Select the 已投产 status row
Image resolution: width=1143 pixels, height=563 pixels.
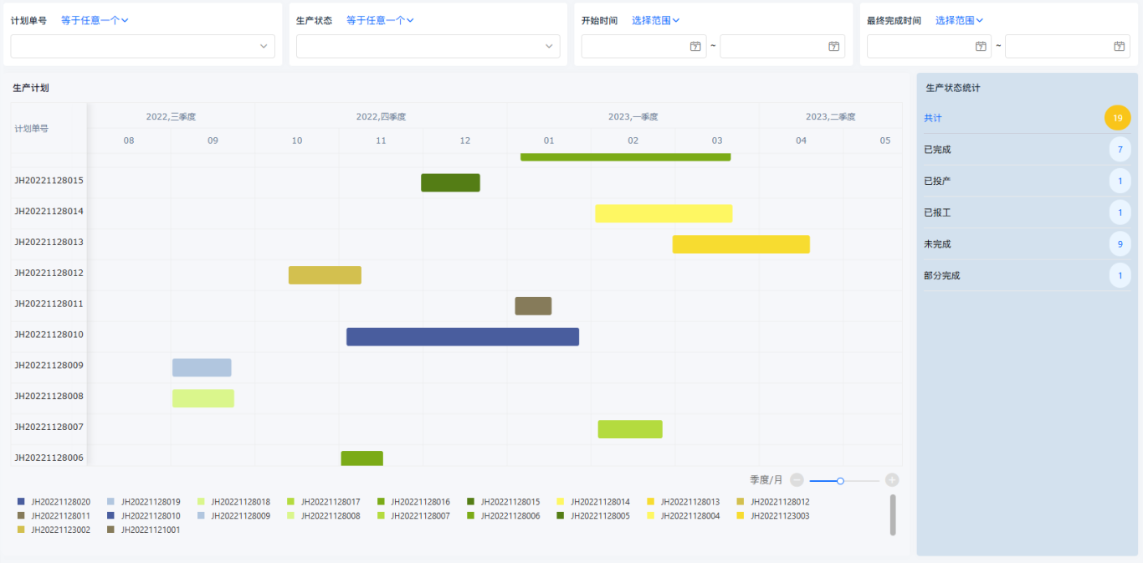click(1027, 181)
